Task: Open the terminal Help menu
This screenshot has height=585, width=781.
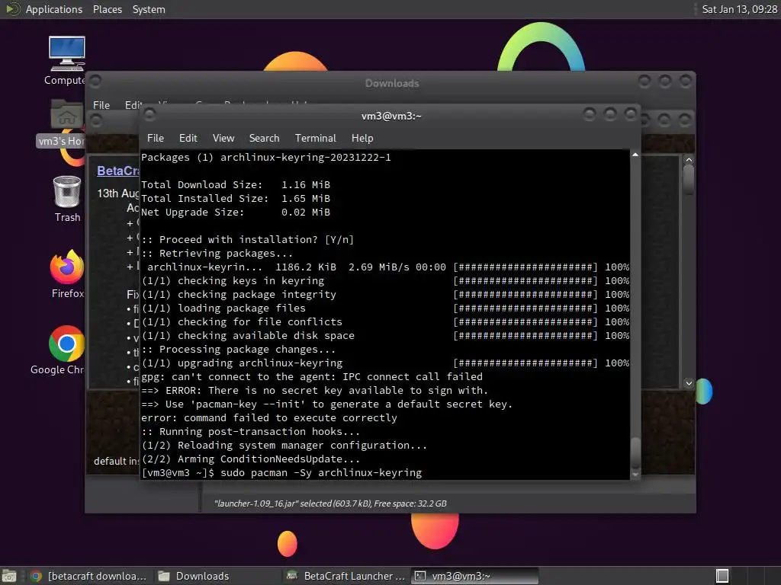Action: [362, 138]
